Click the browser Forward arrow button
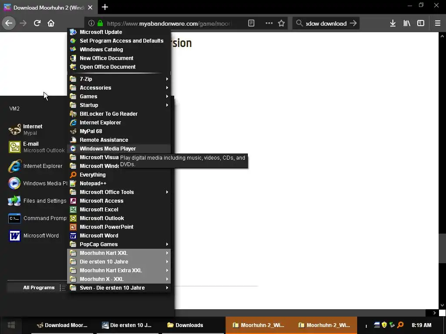This screenshot has width=446, height=334. pos(23,23)
